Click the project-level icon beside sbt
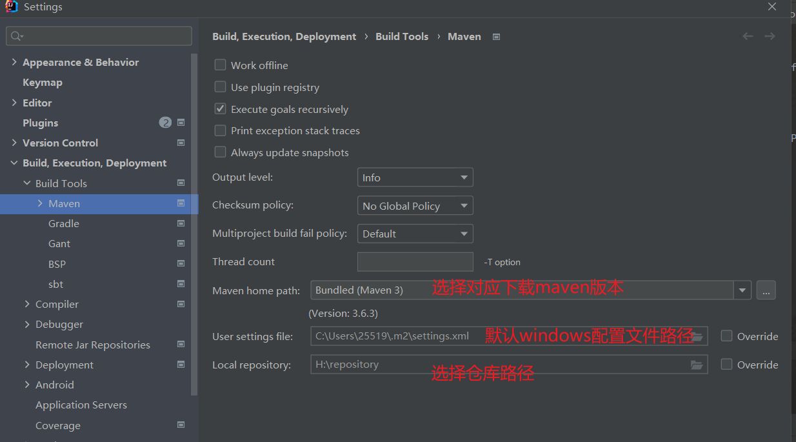796x442 pixels. tap(181, 284)
